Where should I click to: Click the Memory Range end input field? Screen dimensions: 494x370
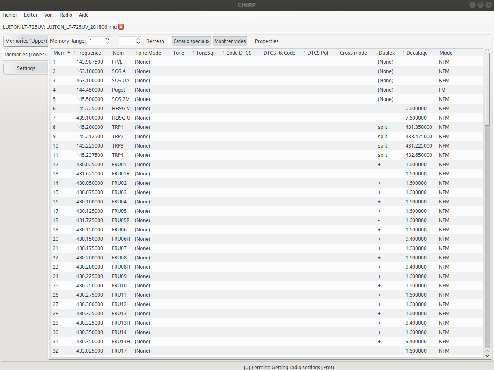pos(127,41)
